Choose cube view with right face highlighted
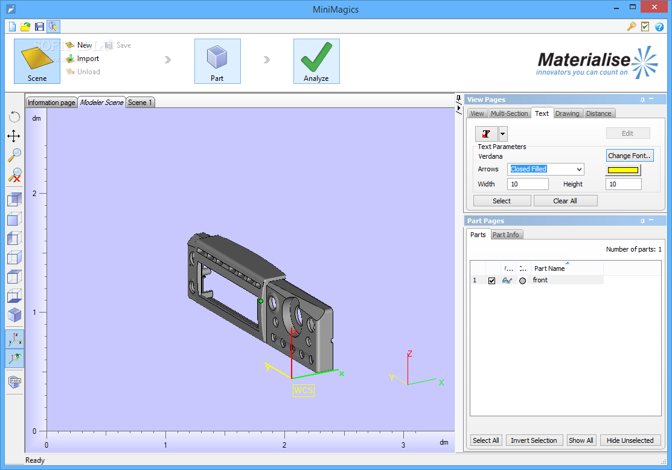Screen dimensions: 672x470 click(14, 258)
